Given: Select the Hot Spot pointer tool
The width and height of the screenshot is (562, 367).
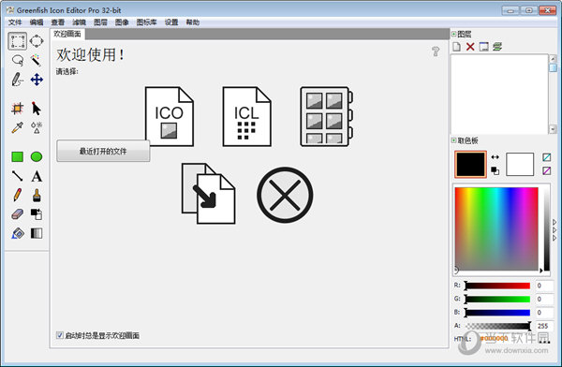Looking at the screenshot, I should 37,109.
